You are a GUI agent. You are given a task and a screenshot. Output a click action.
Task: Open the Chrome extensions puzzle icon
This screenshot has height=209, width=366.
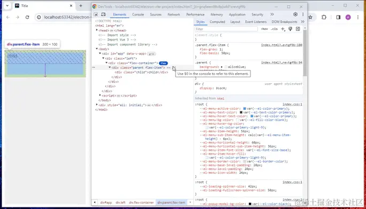click(324, 17)
